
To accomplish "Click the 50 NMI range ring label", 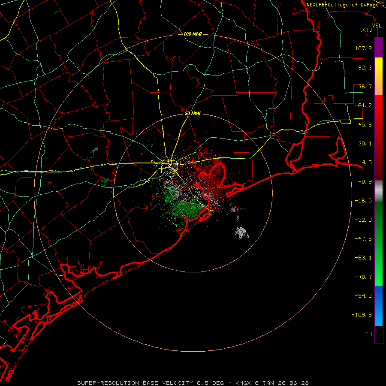I will tap(193, 114).
